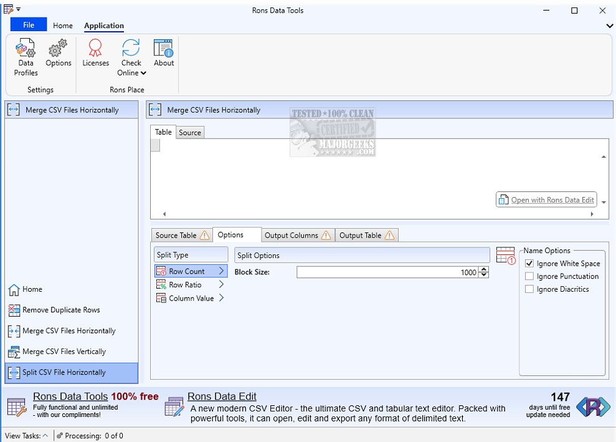Switch to Application ribbon tab
This screenshot has height=442, width=616.
[x=104, y=26]
